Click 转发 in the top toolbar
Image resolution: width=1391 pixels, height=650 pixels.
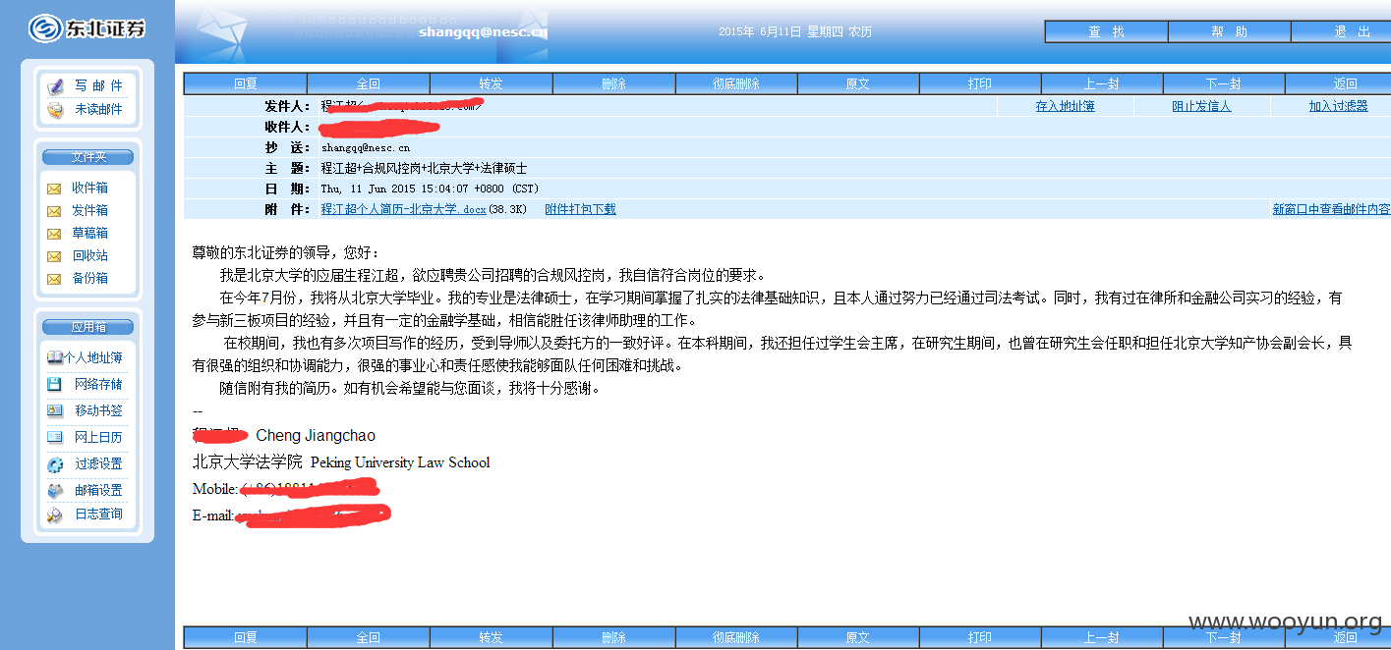491,83
